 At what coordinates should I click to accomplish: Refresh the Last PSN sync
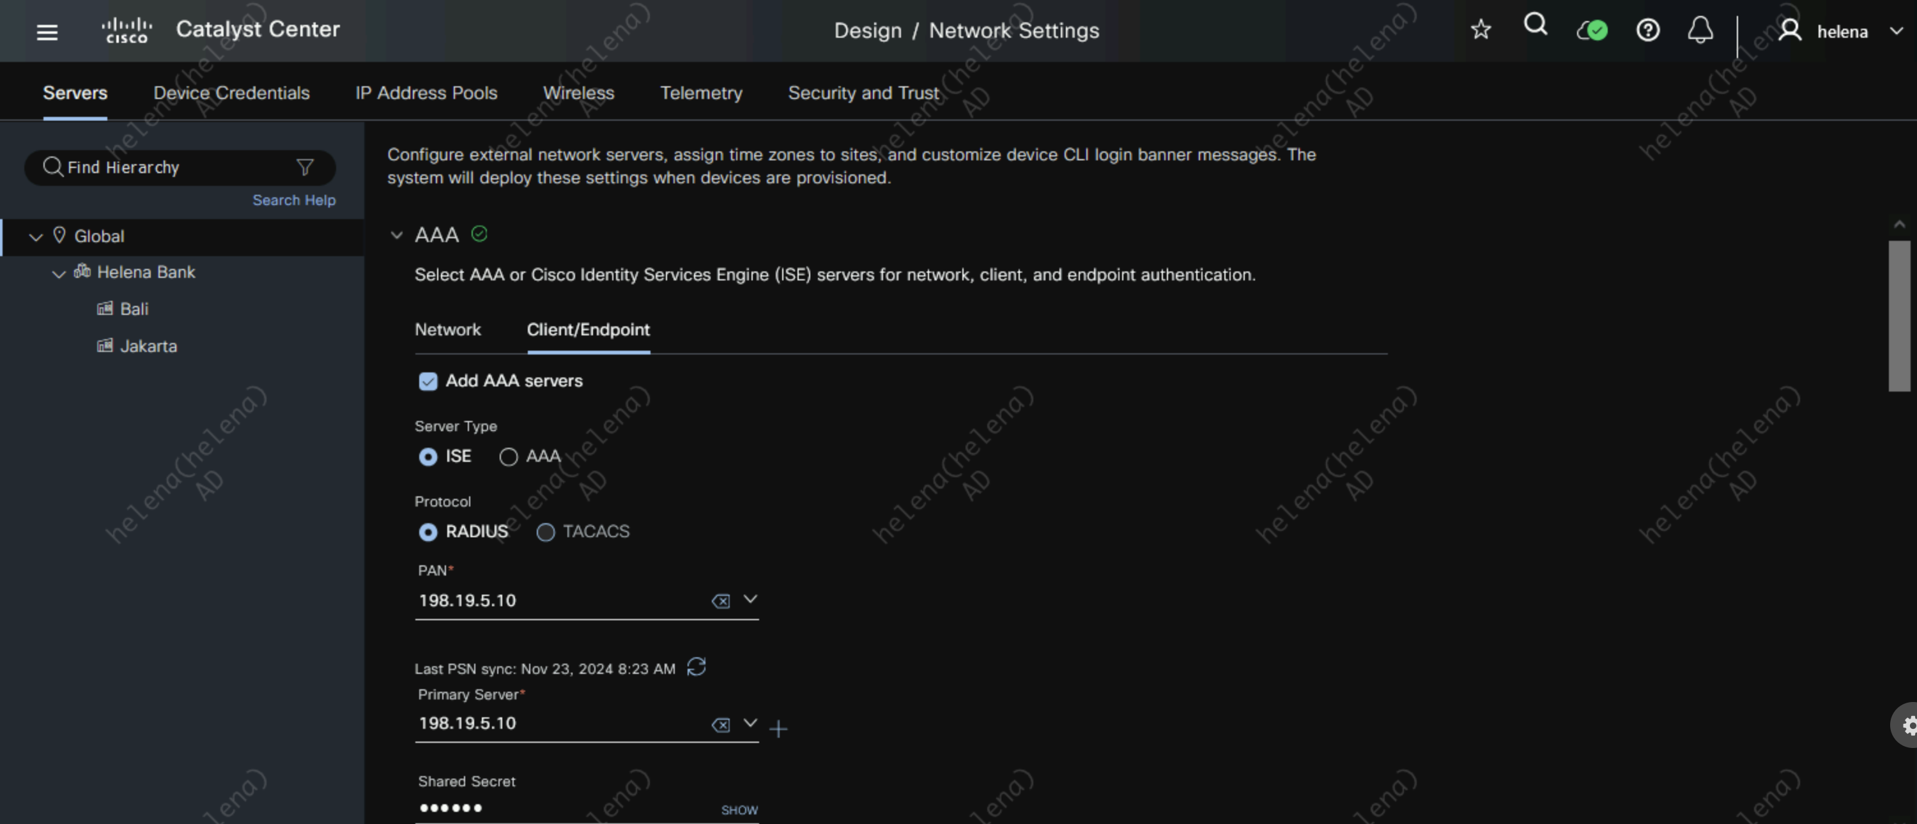696,666
